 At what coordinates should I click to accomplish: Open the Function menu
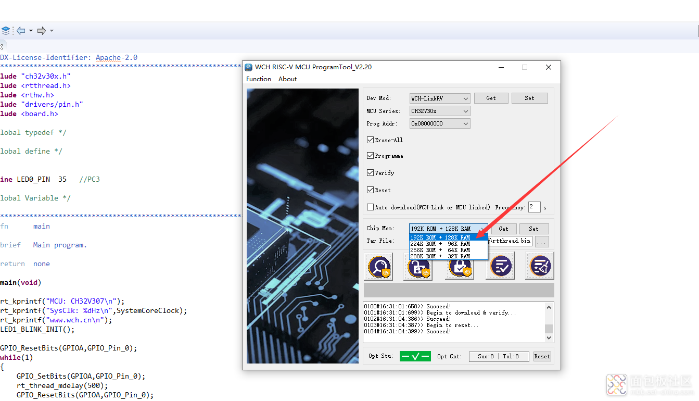click(259, 79)
